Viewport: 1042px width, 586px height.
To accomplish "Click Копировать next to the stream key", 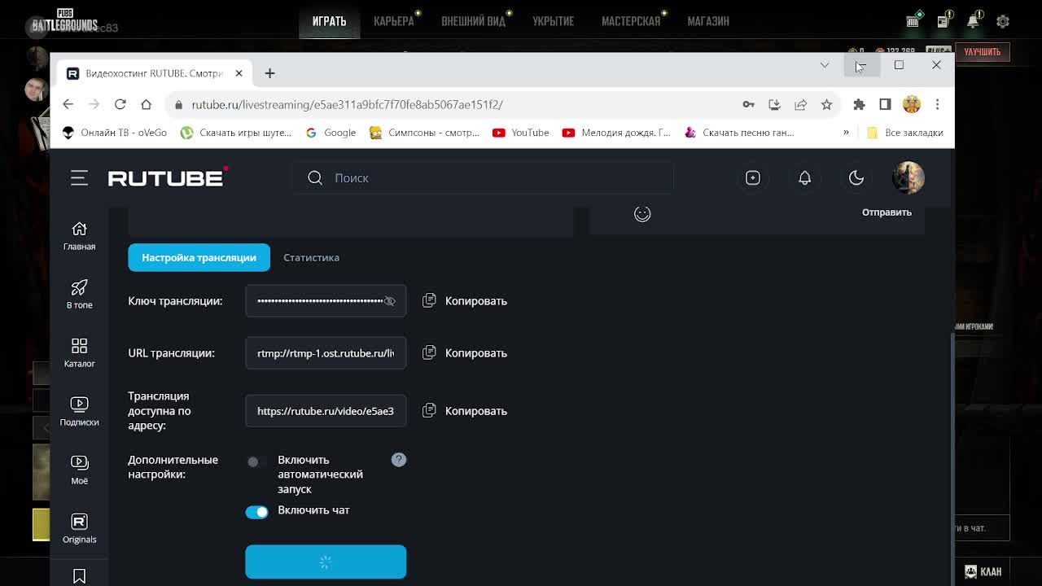I will click(x=476, y=301).
